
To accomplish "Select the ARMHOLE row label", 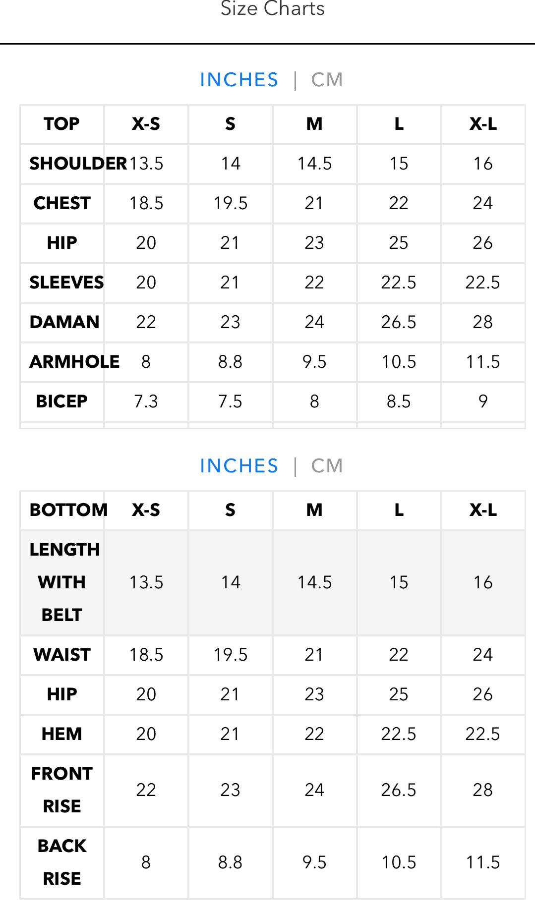I will pos(74,362).
